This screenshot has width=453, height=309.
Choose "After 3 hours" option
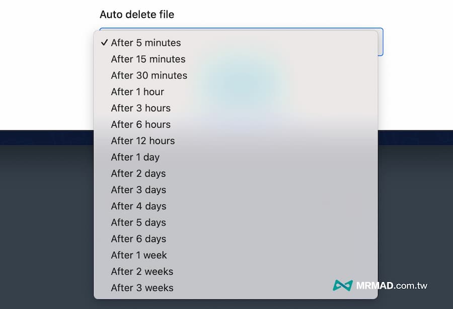[x=140, y=108]
